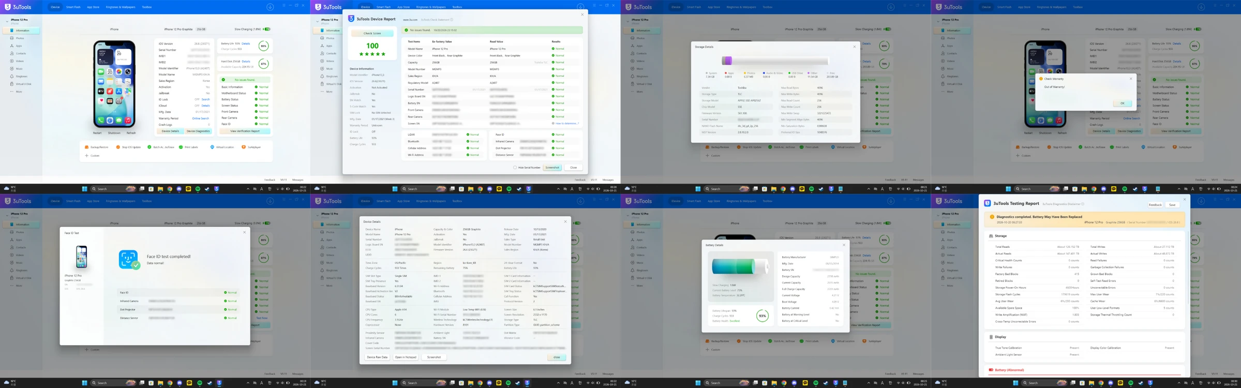Open Ringtones & Wallpapers tab behind Storage Details
This screenshot has height=388, width=1241.
pos(741,7)
